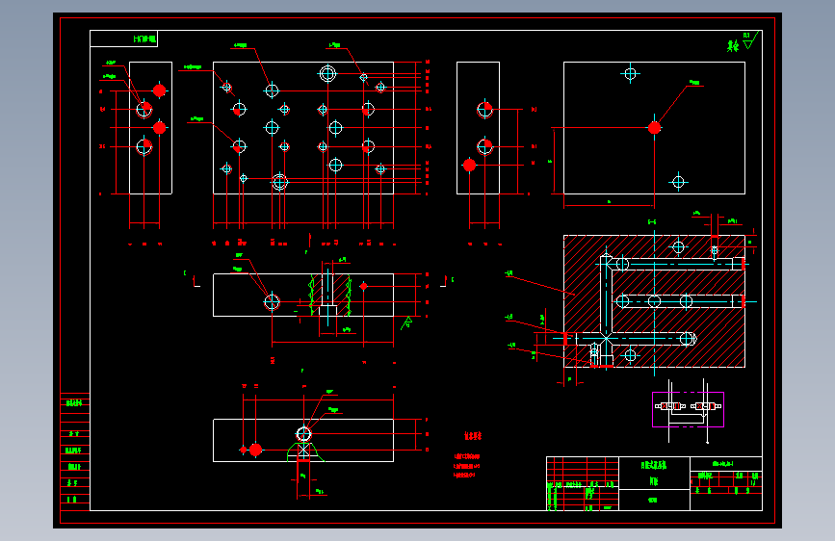Select the red grid revision table in the title block
This screenshot has height=541, width=835.
[x=583, y=483]
